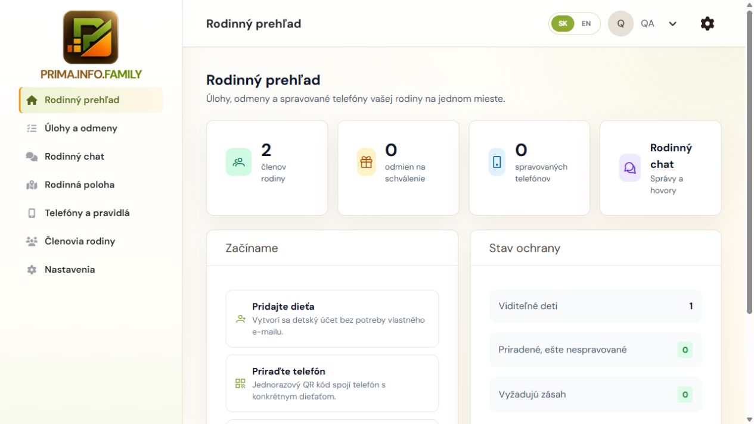Click the gift icon on rewards card
The image size is (754, 424).
[366, 162]
